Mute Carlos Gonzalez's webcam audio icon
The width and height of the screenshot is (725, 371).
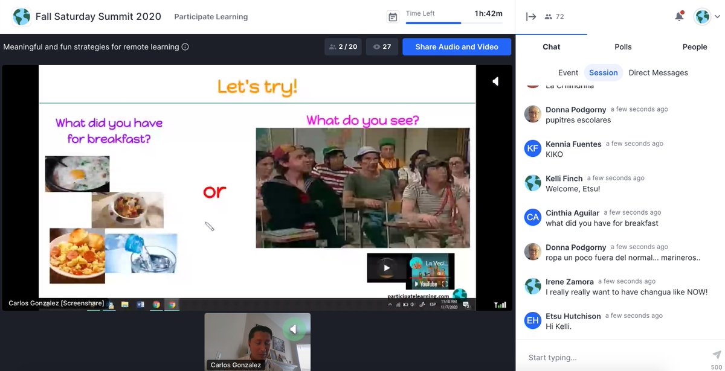click(294, 329)
